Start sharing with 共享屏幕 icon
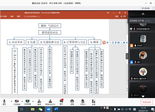Image resolution: width=155 pixels, height=112 pixels. pos(28,102)
